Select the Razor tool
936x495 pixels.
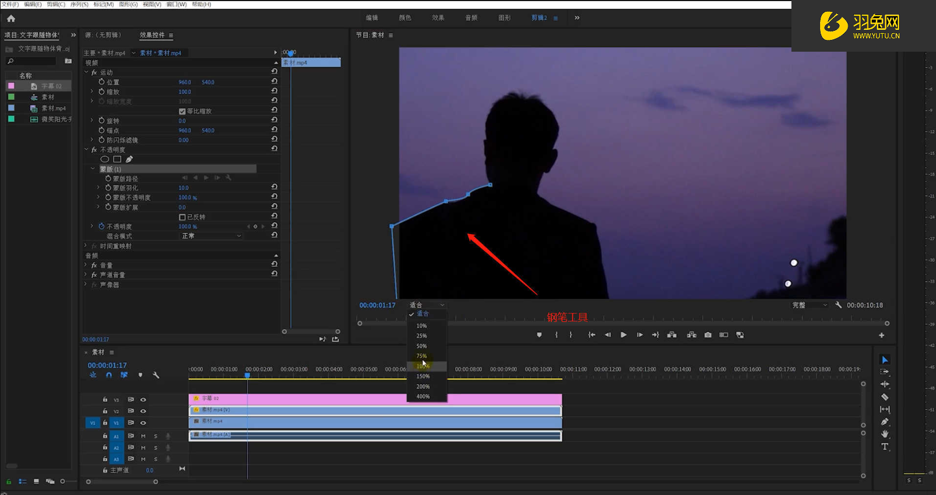point(885,397)
